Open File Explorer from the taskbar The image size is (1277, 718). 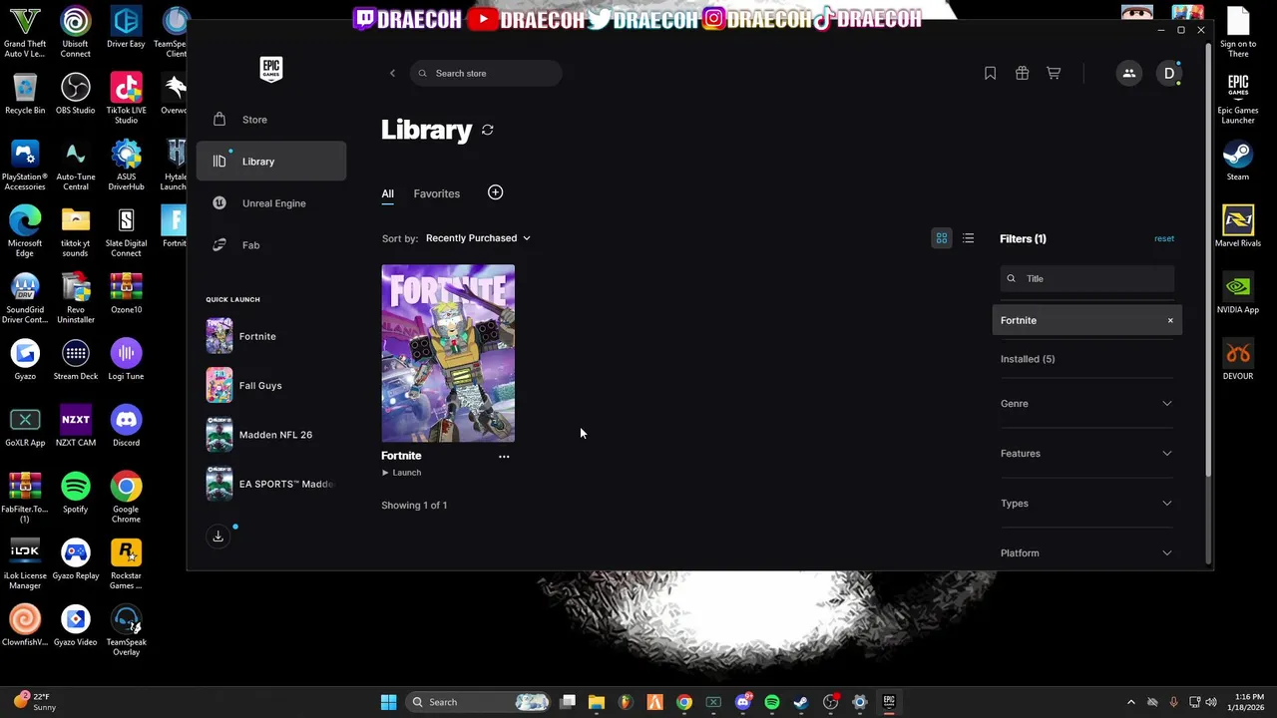(x=597, y=702)
